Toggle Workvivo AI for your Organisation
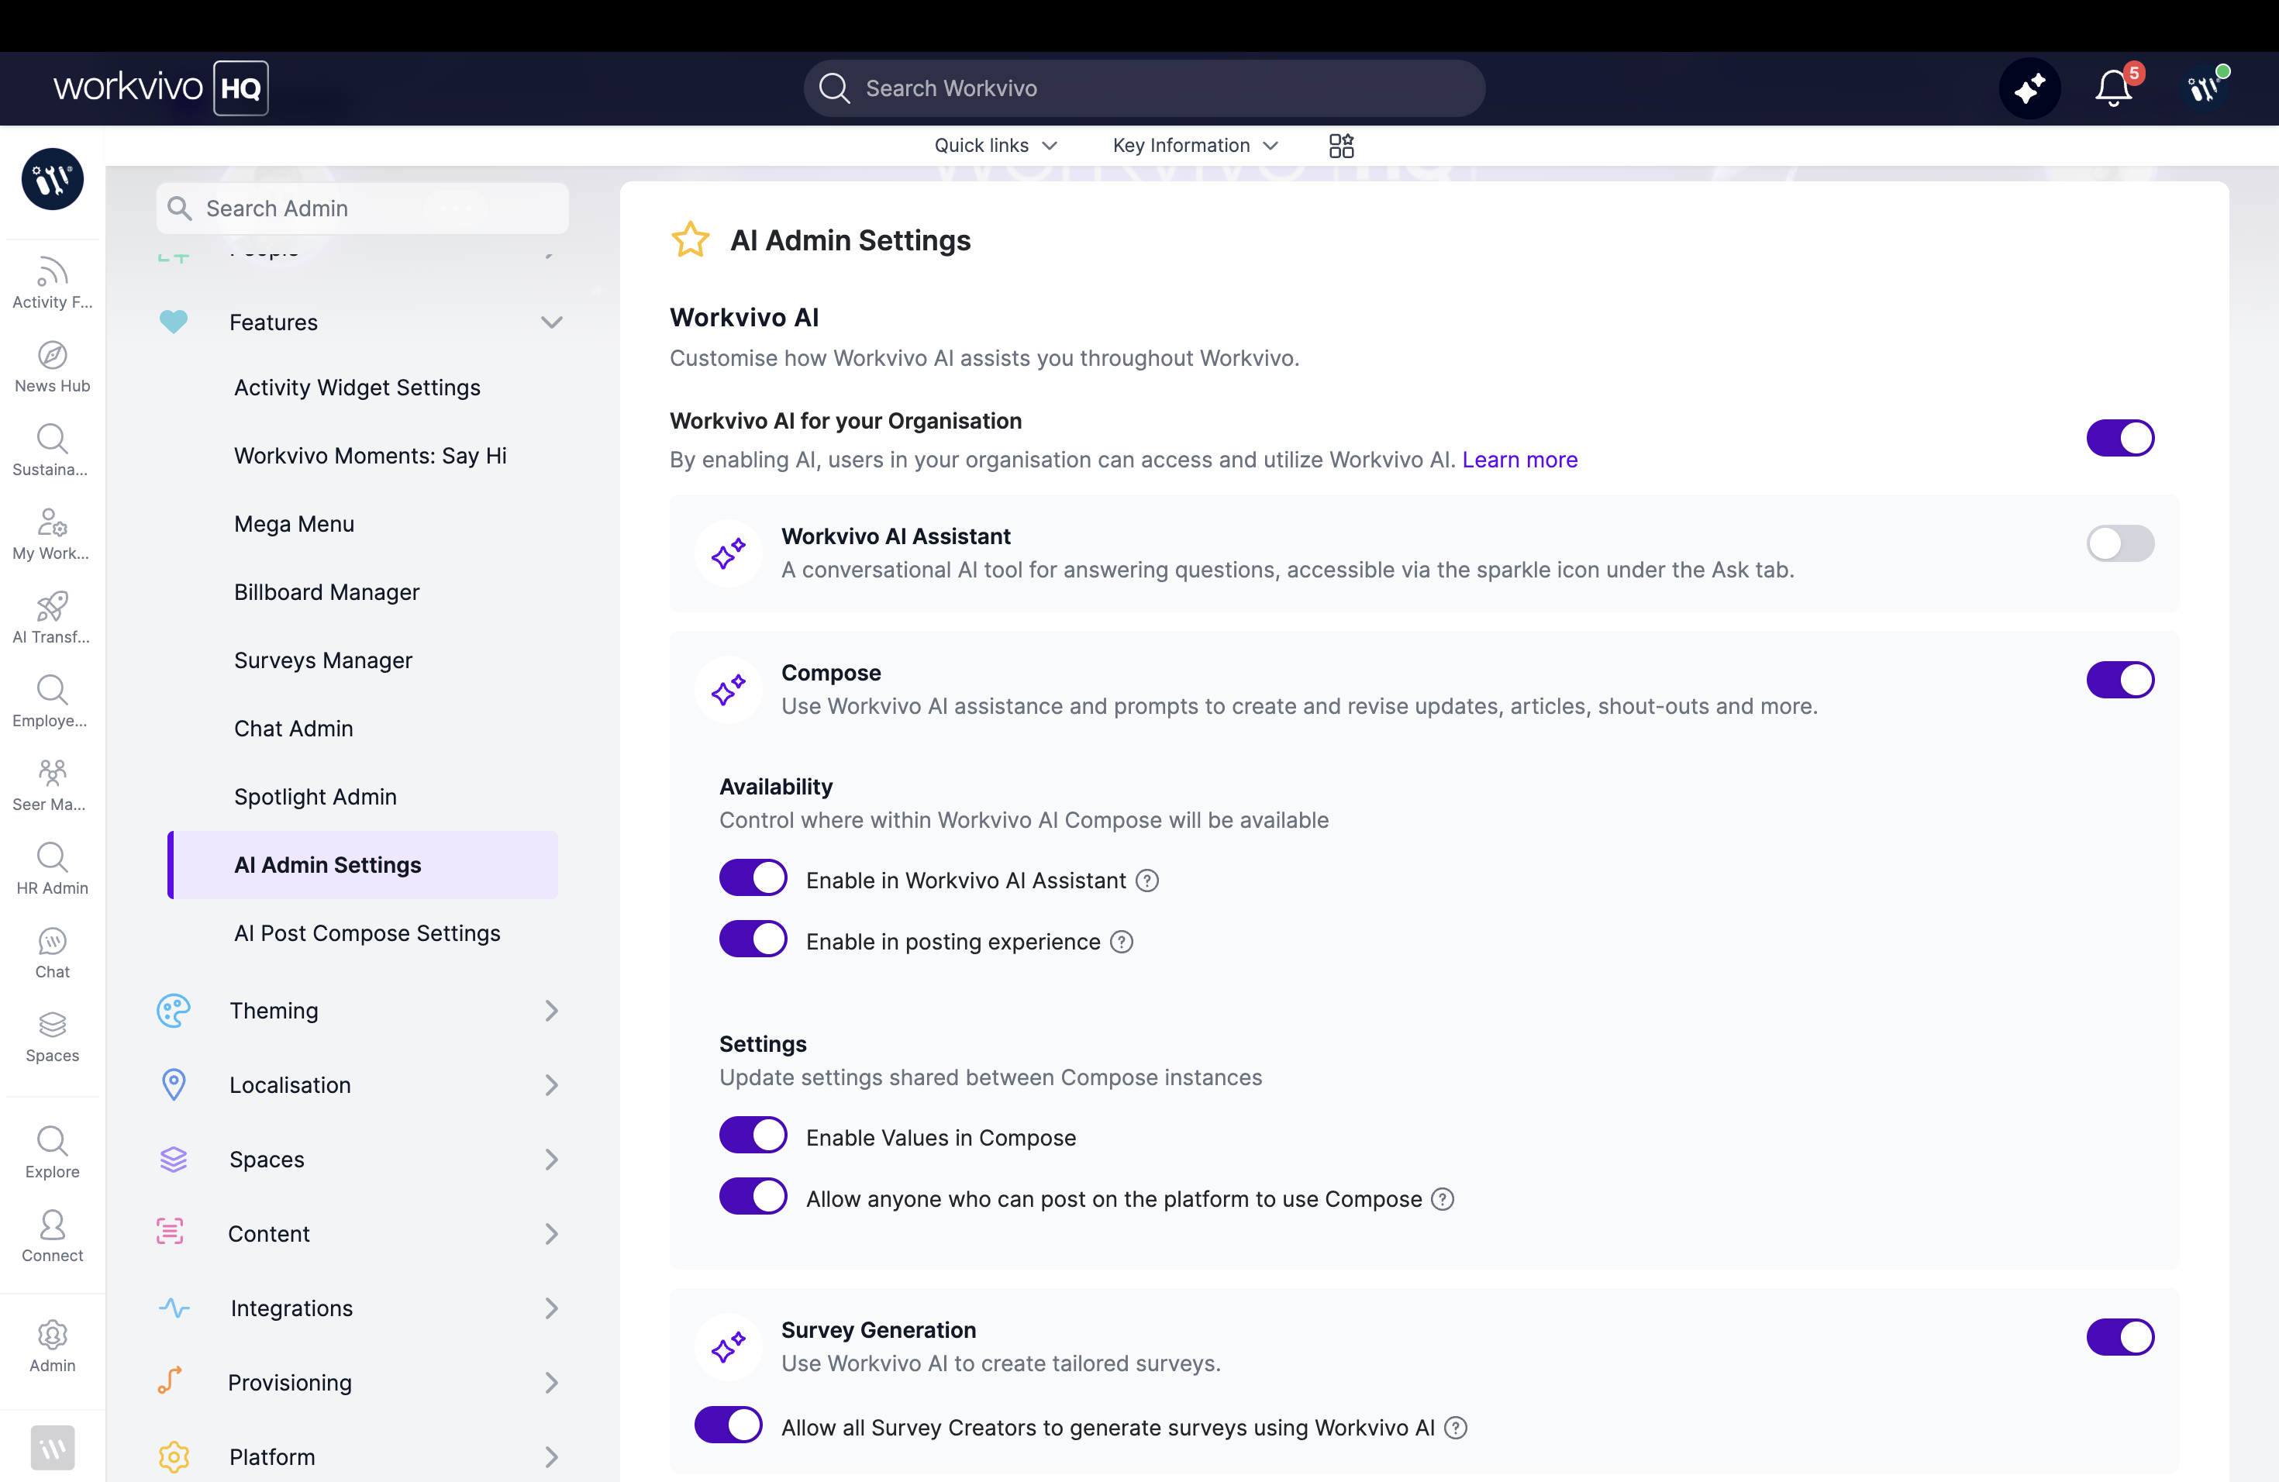Screen dimensions: 2279x1482 click(x=2120, y=439)
